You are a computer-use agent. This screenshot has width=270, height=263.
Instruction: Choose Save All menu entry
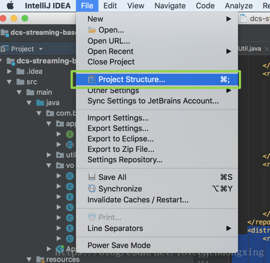point(157,177)
